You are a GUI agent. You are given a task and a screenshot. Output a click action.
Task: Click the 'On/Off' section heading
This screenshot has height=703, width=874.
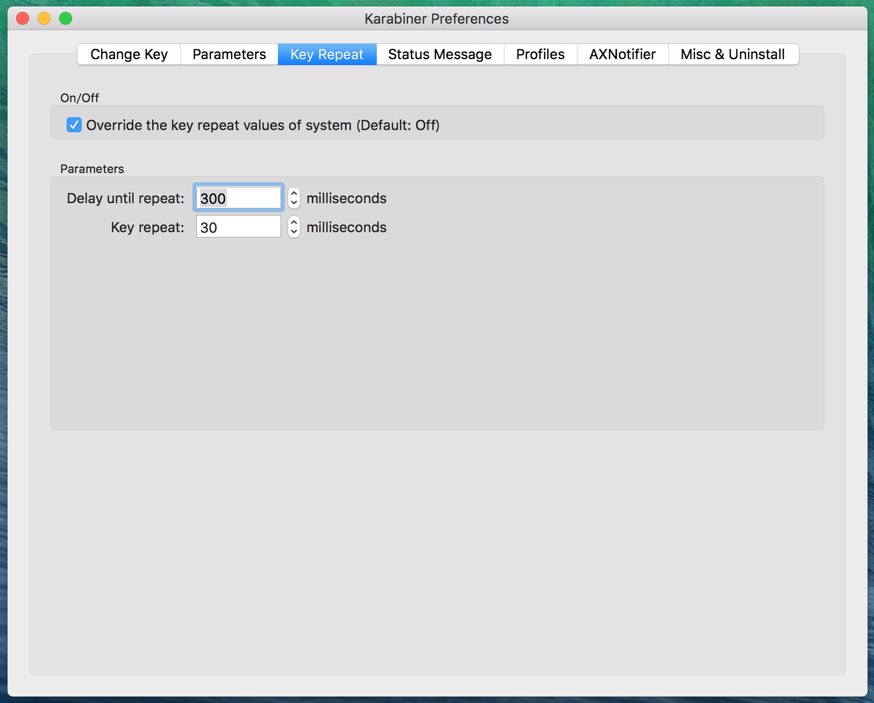pyautogui.click(x=80, y=98)
